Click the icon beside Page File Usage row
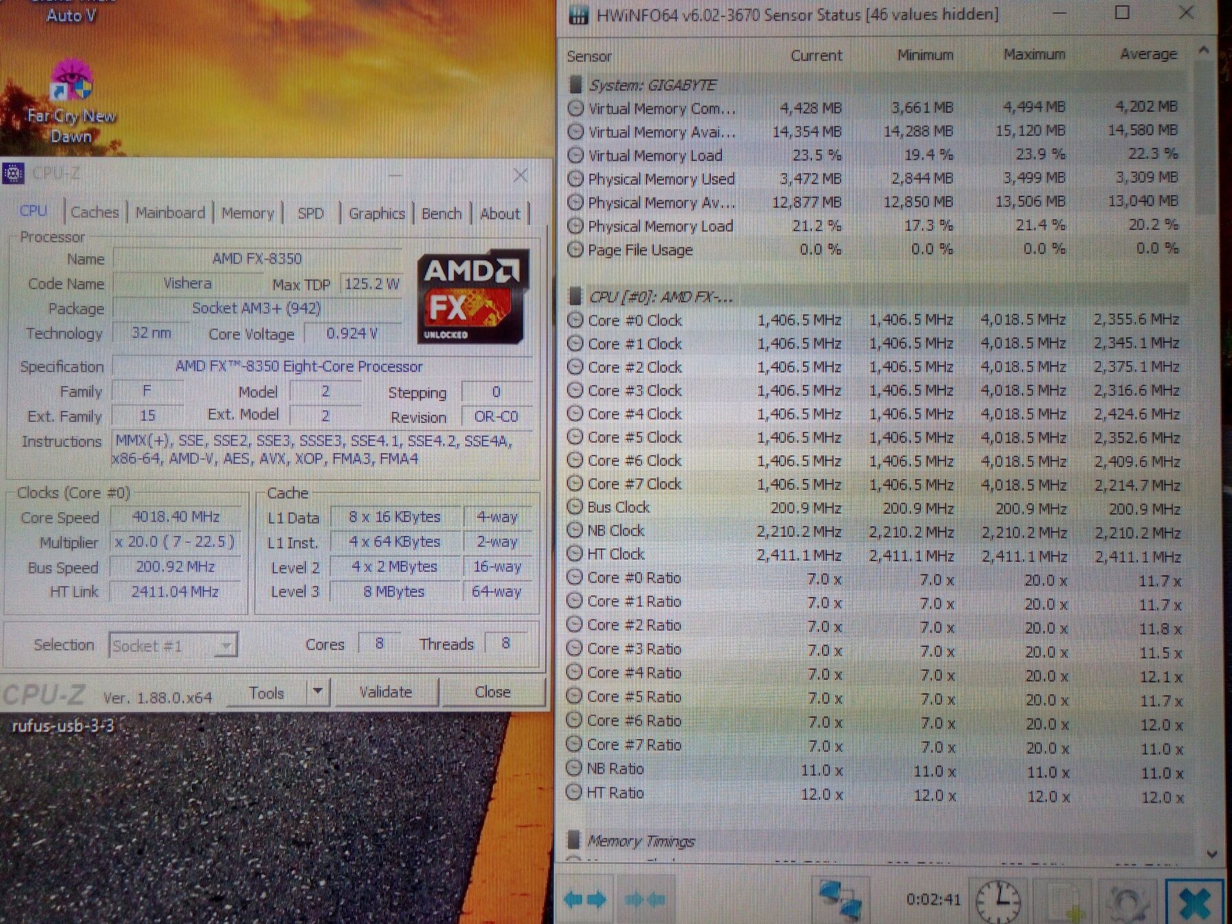 coord(575,250)
